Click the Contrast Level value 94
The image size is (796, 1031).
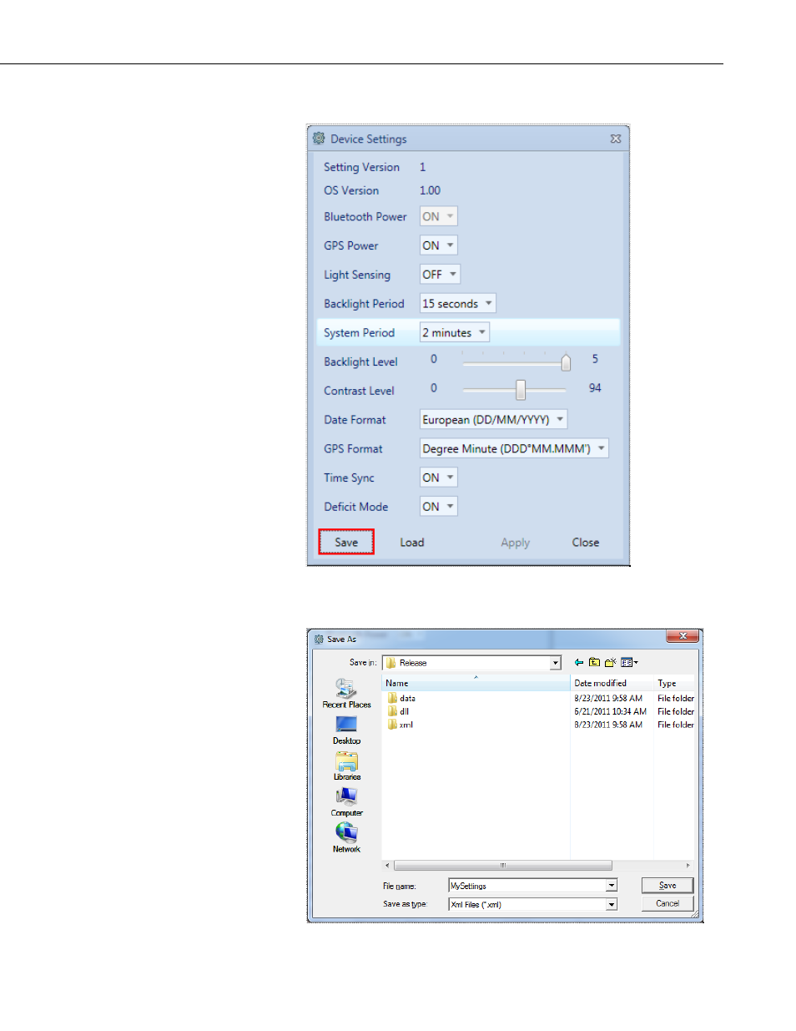595,388
